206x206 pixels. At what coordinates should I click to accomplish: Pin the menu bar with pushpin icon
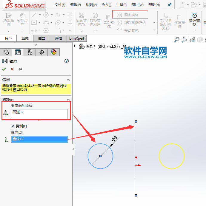170,5
